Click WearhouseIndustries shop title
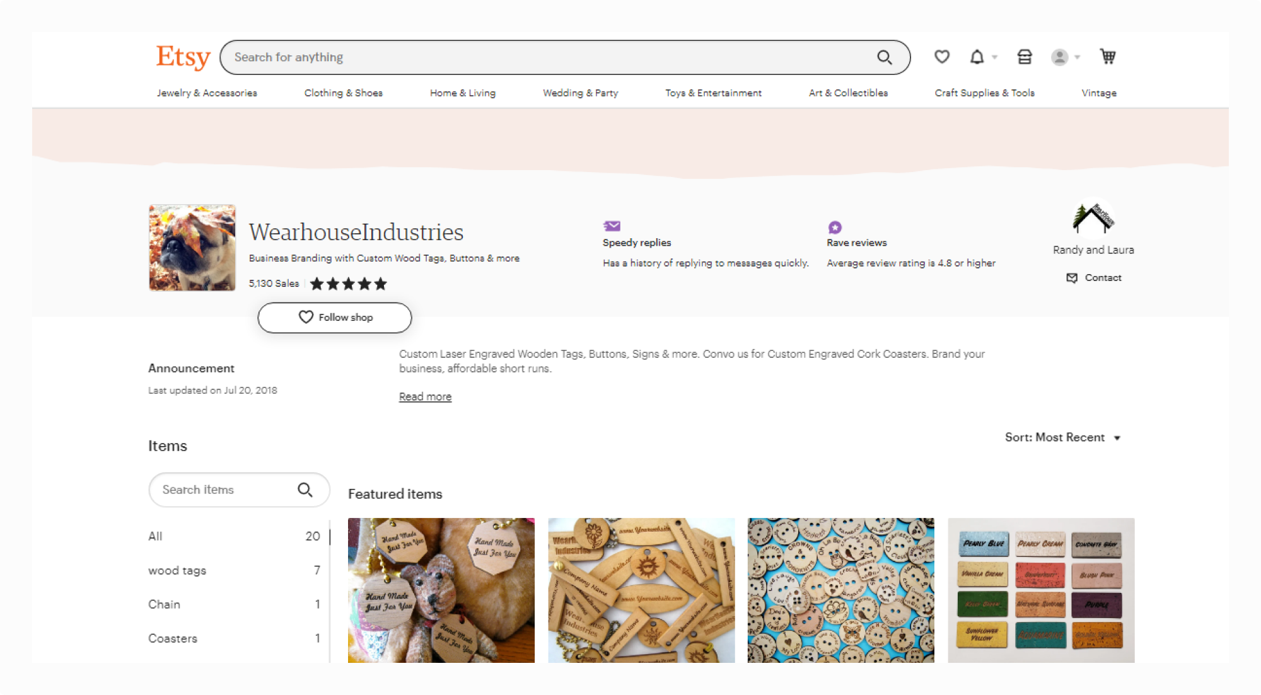 (x=356, y=232)
